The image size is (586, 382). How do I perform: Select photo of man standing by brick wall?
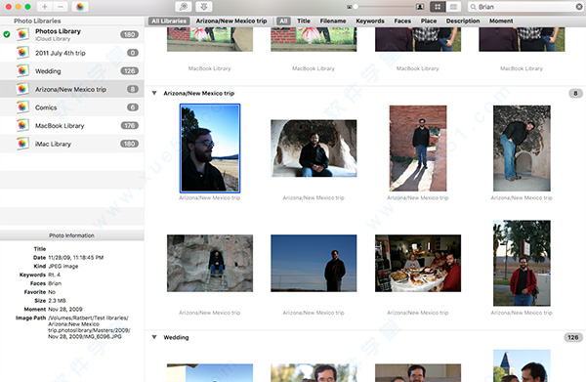click(x=418, y=149)
